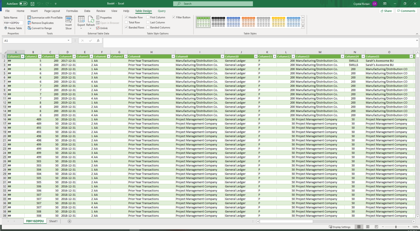Click Summarize with PivotTable

point(45,18)
